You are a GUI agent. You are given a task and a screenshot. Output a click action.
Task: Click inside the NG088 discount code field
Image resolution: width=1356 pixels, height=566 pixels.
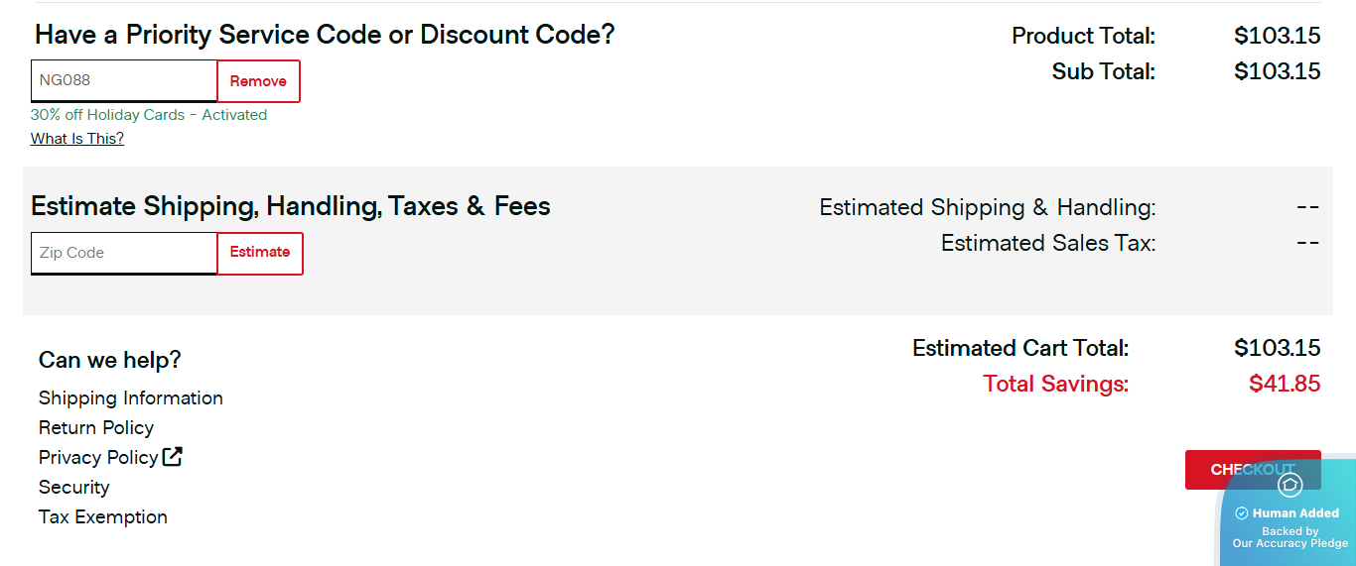tap(124, 81)
